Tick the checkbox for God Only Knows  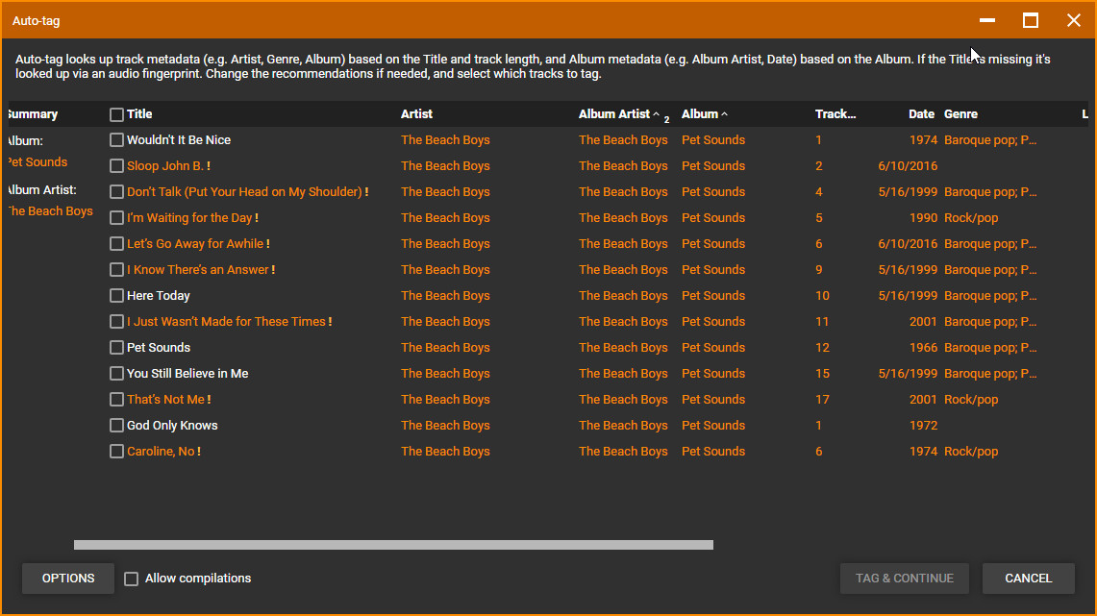(x=116, y=426)
